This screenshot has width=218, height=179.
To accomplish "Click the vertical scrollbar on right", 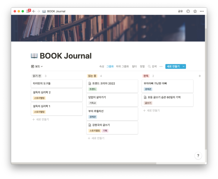I will [206, 89].
